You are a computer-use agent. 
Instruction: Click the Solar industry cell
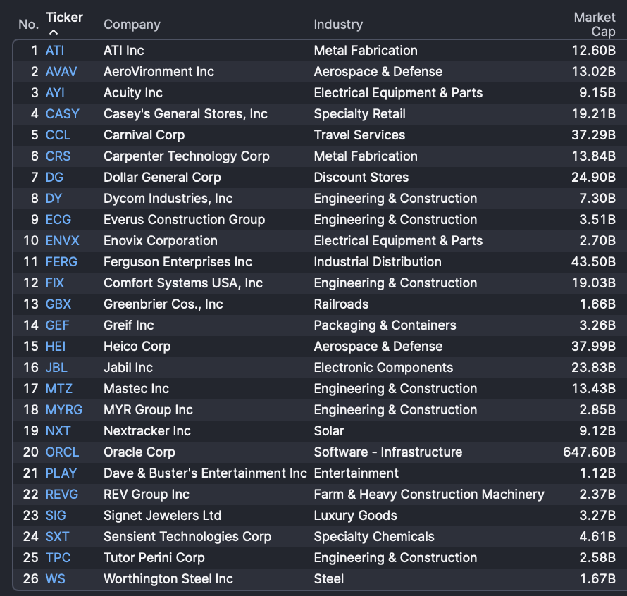pyautogui.click(x=329, y=431)
